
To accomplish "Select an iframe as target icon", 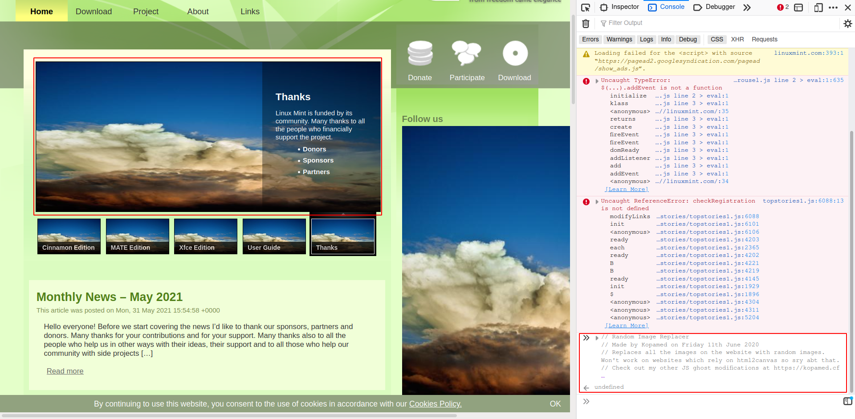I will click(x=798, y=7).
